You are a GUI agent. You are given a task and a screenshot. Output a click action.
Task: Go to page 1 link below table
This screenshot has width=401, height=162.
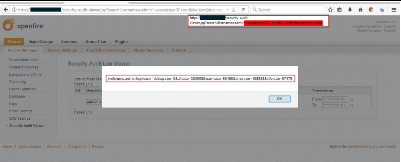click(90, 112)
